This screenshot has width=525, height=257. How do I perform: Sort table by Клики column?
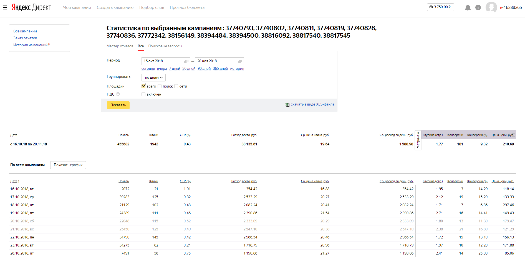pos(154,181)
